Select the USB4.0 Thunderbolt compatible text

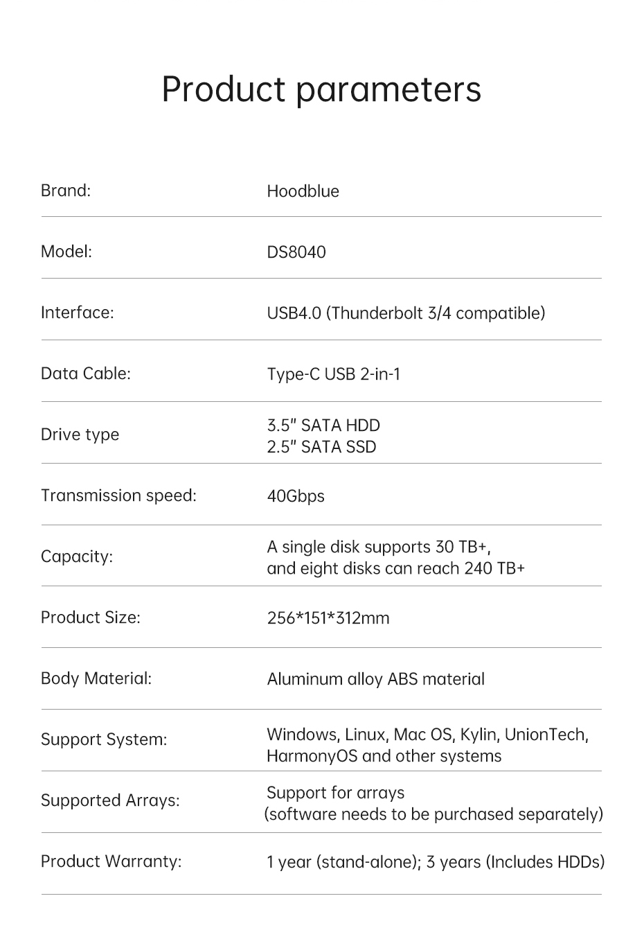pyautogui.click(x=406, y=313)
